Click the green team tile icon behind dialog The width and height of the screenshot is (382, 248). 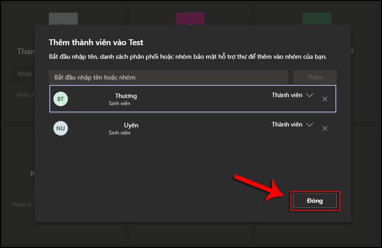coord(317,19)
